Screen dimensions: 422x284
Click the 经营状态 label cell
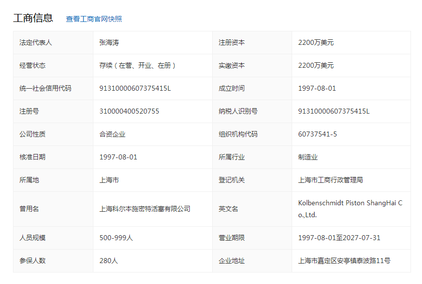[53, 65]
